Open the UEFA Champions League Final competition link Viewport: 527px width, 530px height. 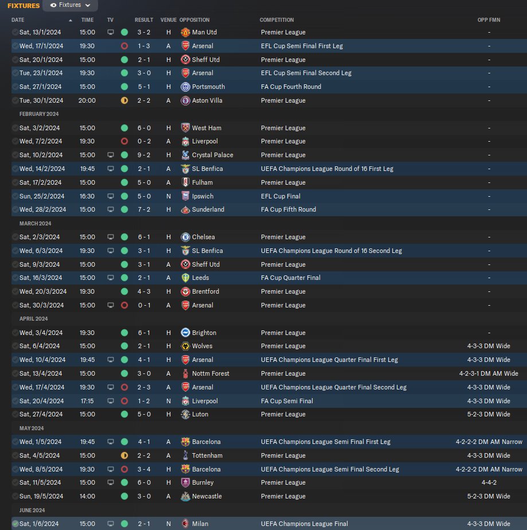coord(304,524)
